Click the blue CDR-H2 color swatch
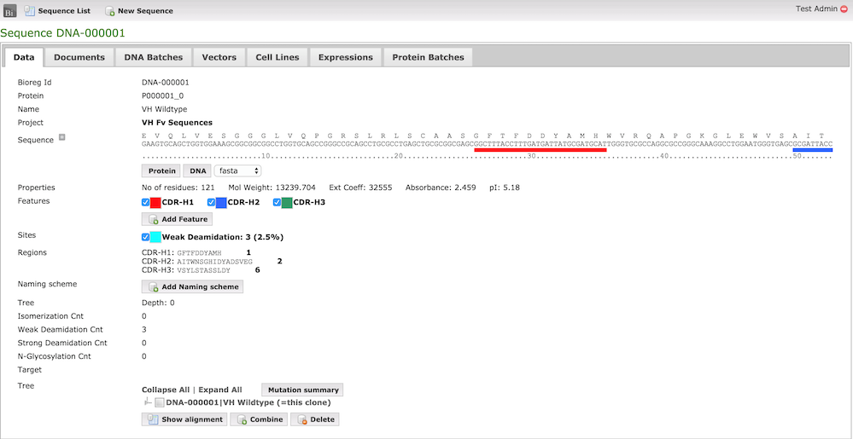 (221, 203)
